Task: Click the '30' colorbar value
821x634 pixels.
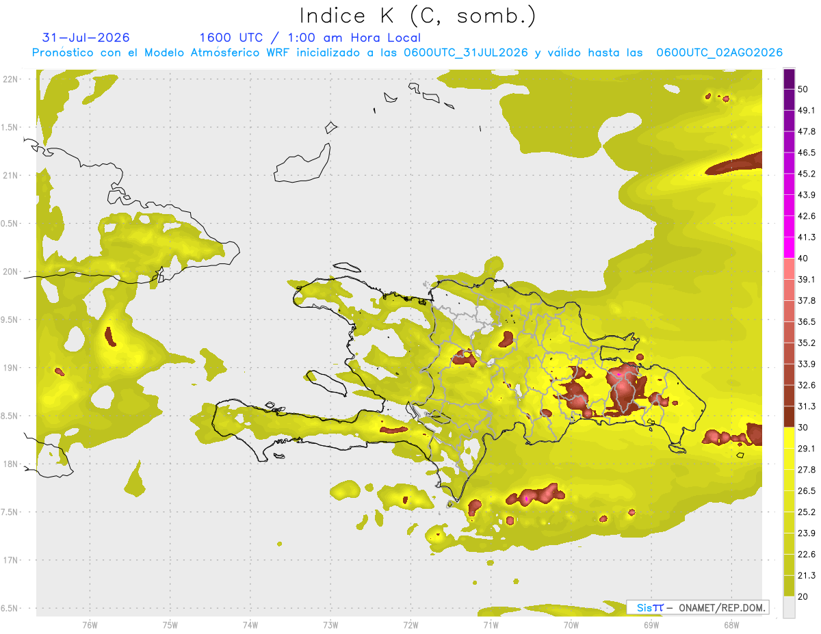Action: pos(803,427)
